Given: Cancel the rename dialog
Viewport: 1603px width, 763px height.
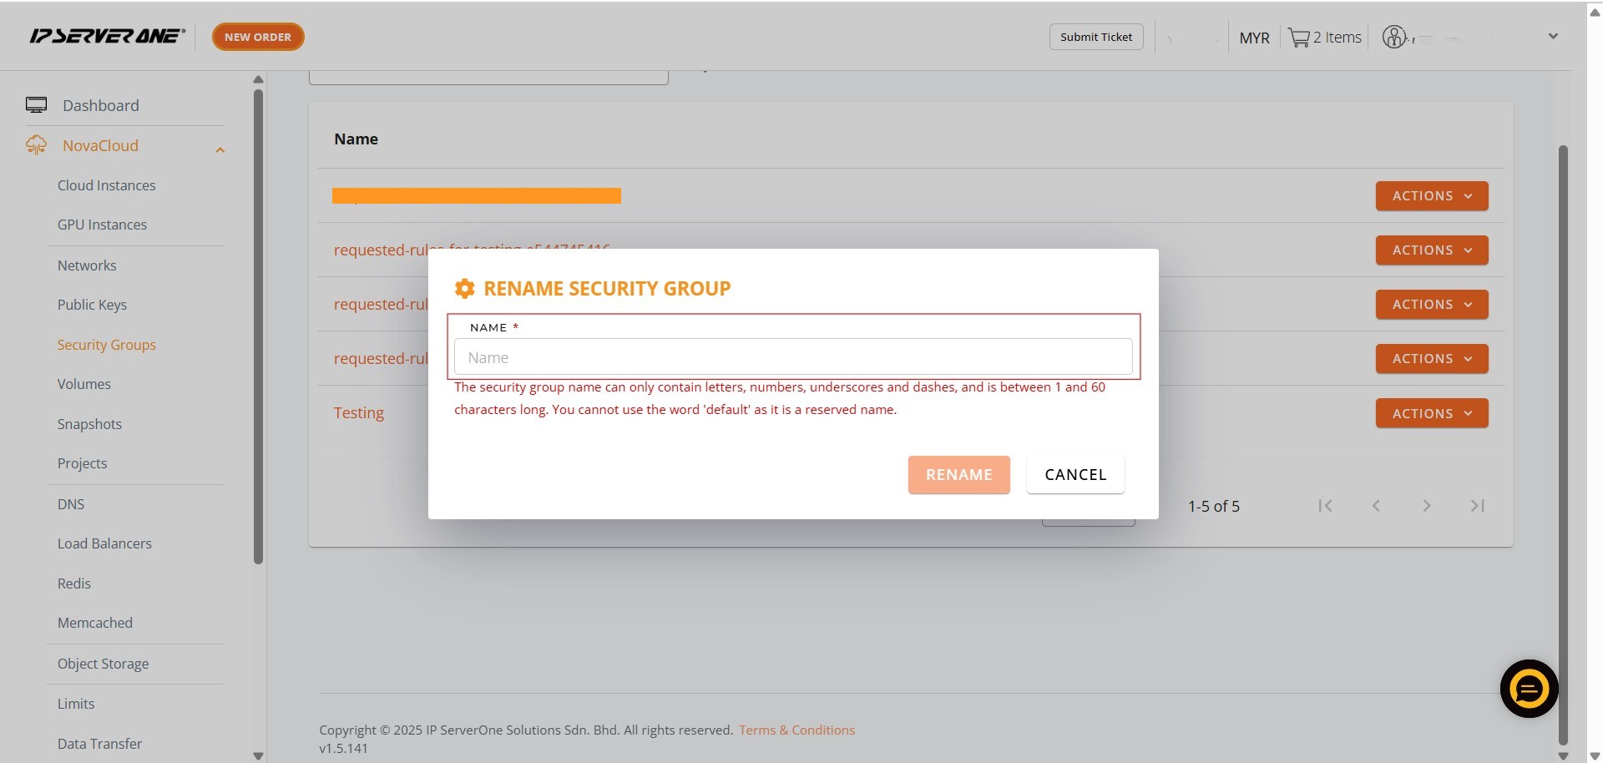Looking at the screenshot, I should (x=1075, y=475).
